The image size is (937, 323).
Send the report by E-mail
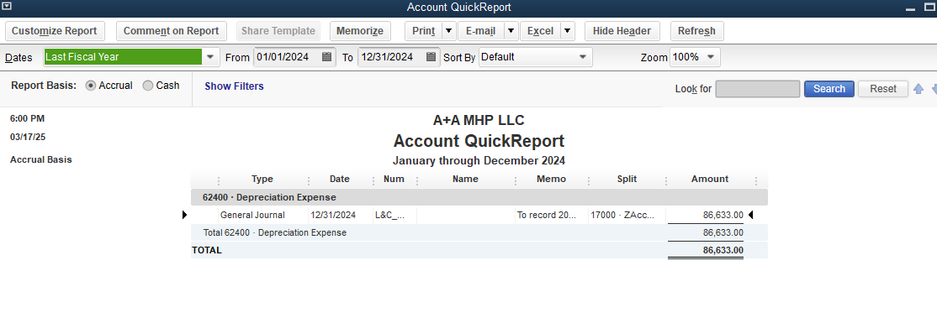coord(481,31)
